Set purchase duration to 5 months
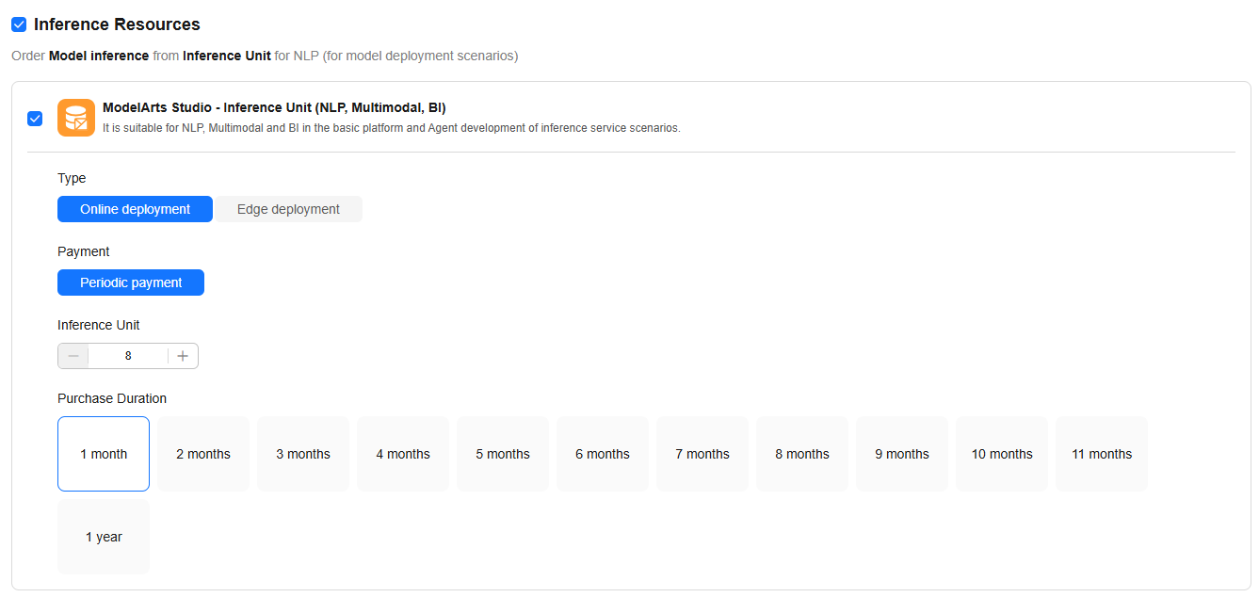This screenshot has width=1259, height=597. click(x=503, y=454)
